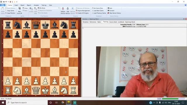Screen dimensions: 187x105
Task: Click the black knight on b8
Action: point(17,25)
